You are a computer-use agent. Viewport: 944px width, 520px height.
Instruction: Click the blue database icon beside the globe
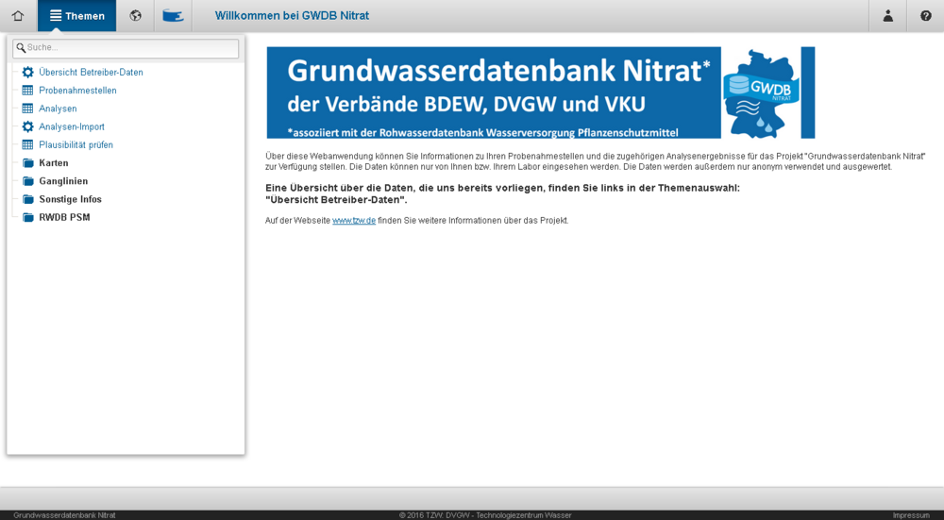click(x=173, y=16)
